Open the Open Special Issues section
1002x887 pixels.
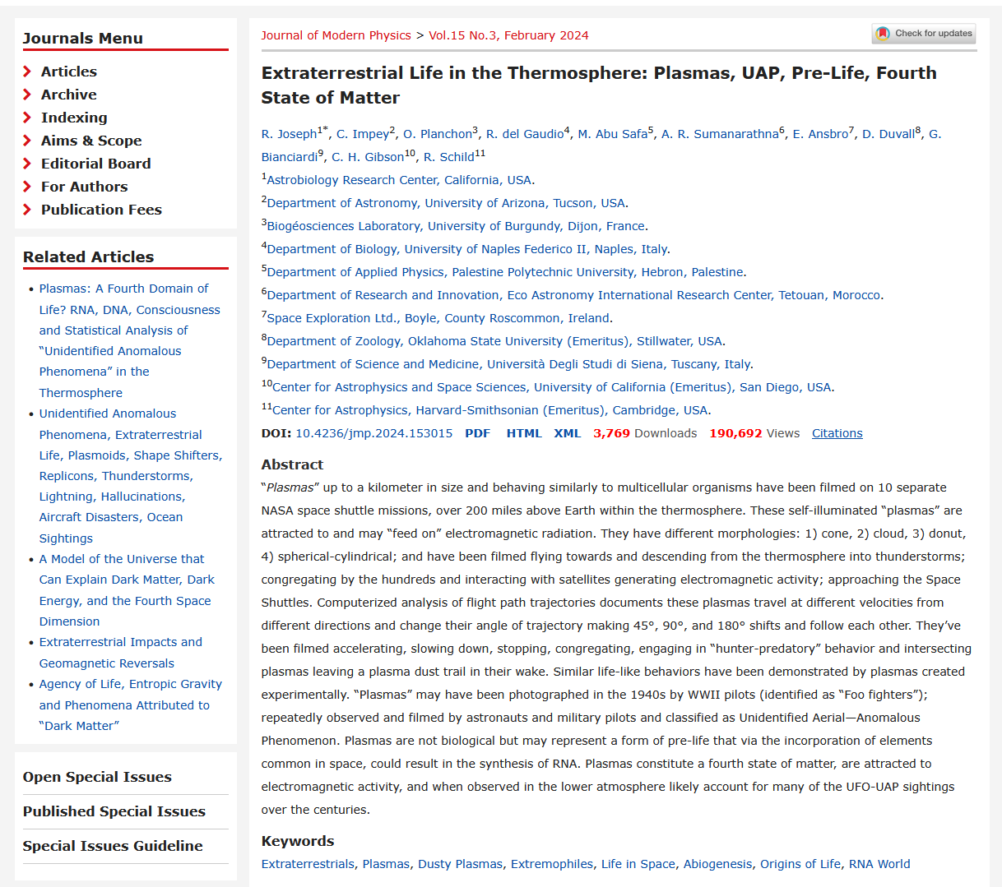click(x=97, y=777)
